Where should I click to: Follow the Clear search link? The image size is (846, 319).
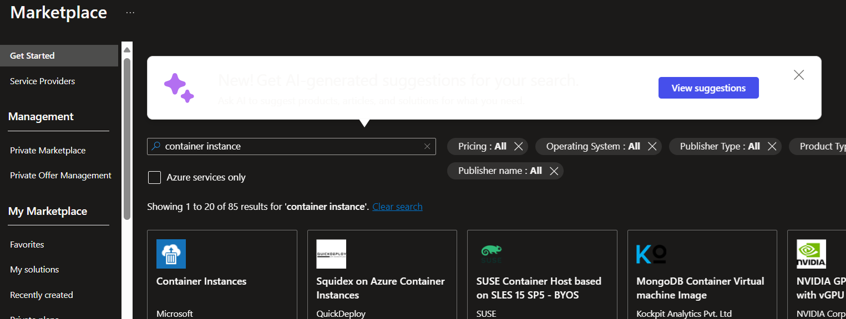point(397,207)
